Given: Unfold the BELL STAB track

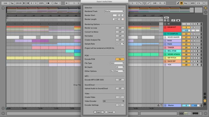Looking at the screenshot, I should point(165,51).
